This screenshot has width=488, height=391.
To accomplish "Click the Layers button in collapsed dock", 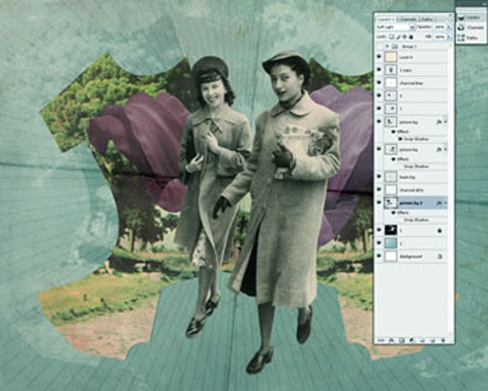I will point(469,17).
